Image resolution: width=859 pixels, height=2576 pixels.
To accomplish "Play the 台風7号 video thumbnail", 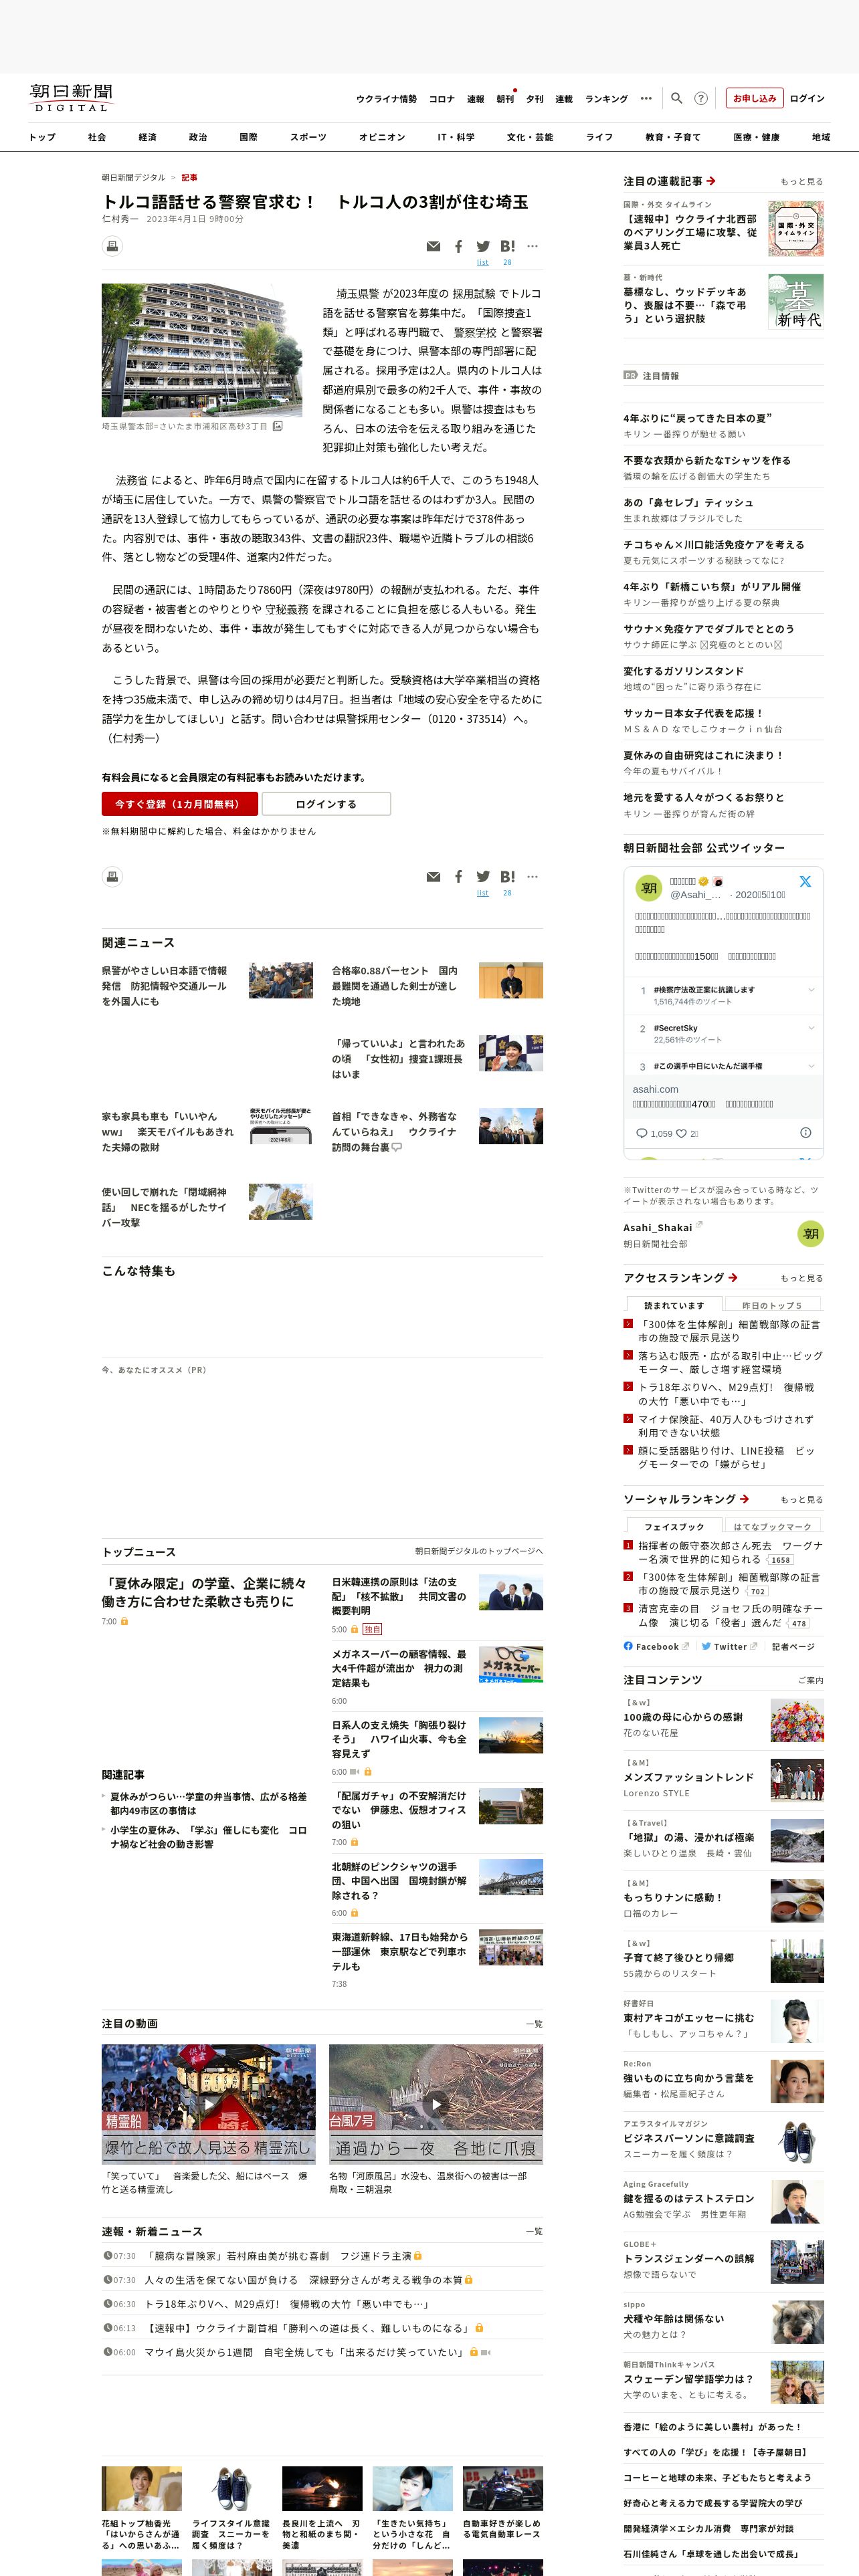I will click(x=436, y=2104).
